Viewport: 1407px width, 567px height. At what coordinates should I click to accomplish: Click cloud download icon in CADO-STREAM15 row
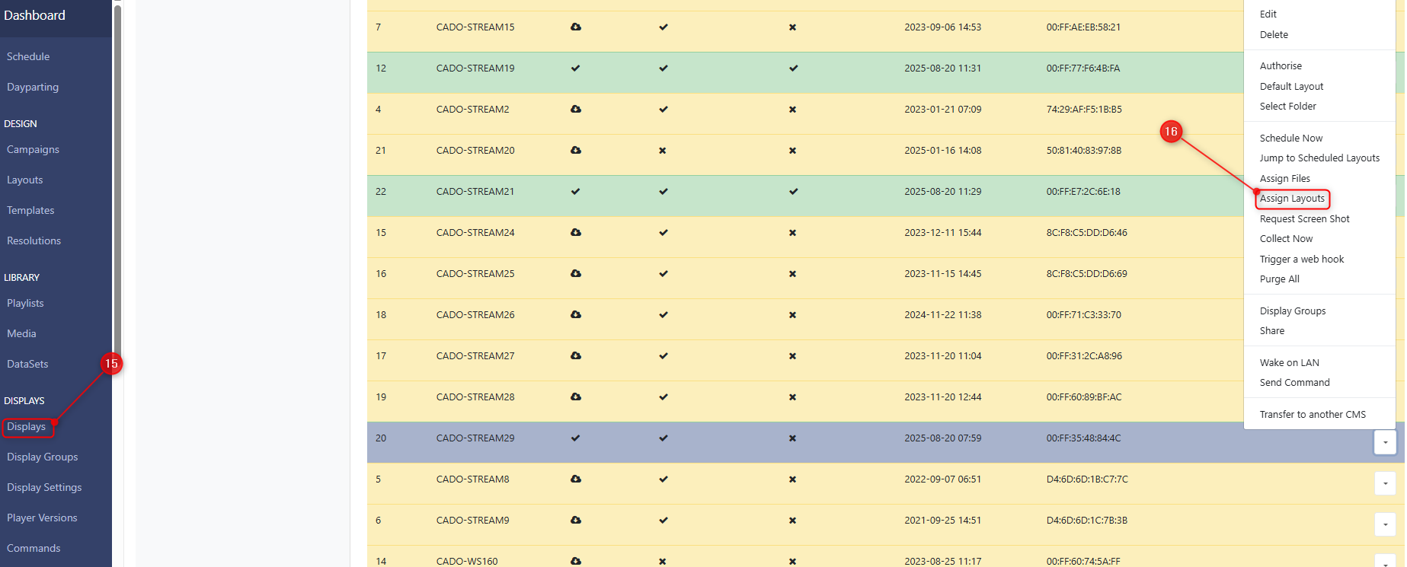(x=576, y=27)
